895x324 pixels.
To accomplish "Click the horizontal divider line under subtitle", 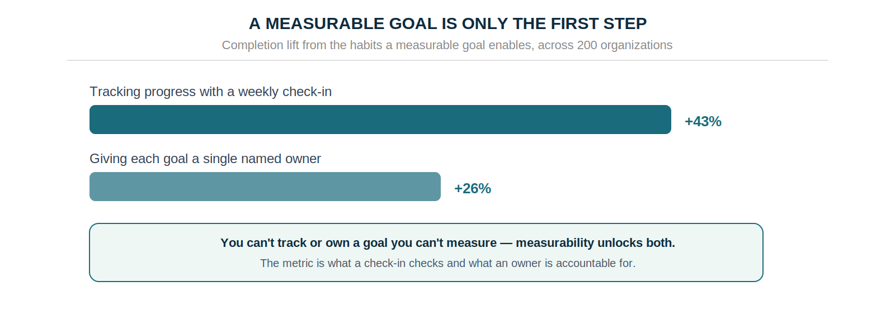I will [447, 60].
